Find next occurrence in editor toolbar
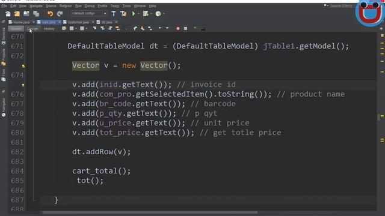This screenshot has height=216, width=385. (x=110, y=29)
